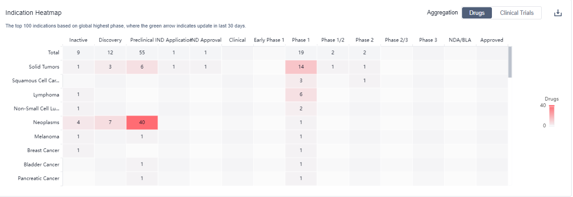Click the Neoplasms Inactive cell showing 4
Image resolution: width=573 pixels, height=197 pixels.
click(78, 123)
